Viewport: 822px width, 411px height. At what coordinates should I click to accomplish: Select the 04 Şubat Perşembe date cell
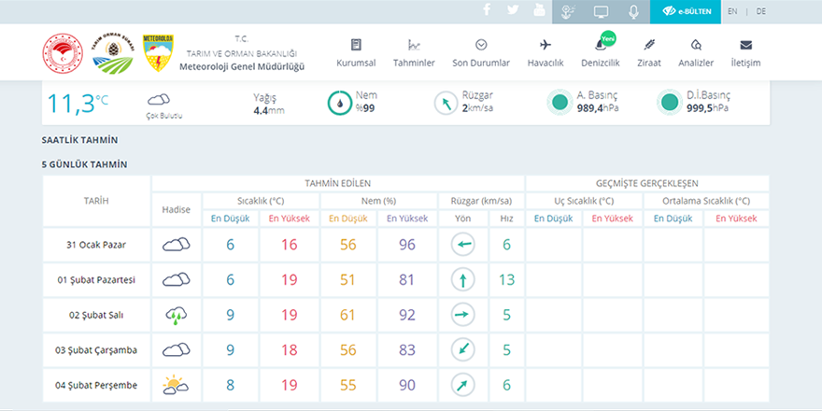pos(96,385)
